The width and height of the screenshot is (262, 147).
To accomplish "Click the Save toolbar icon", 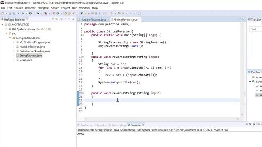I will 10,13.
